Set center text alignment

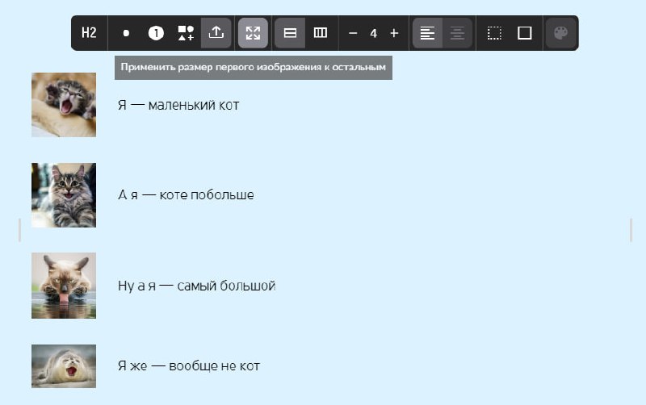pos(457,33)
